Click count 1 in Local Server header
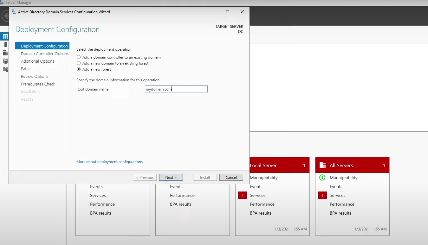Image resolution: width=428 pixels, height=245 pixels. [x=304, y=165]
